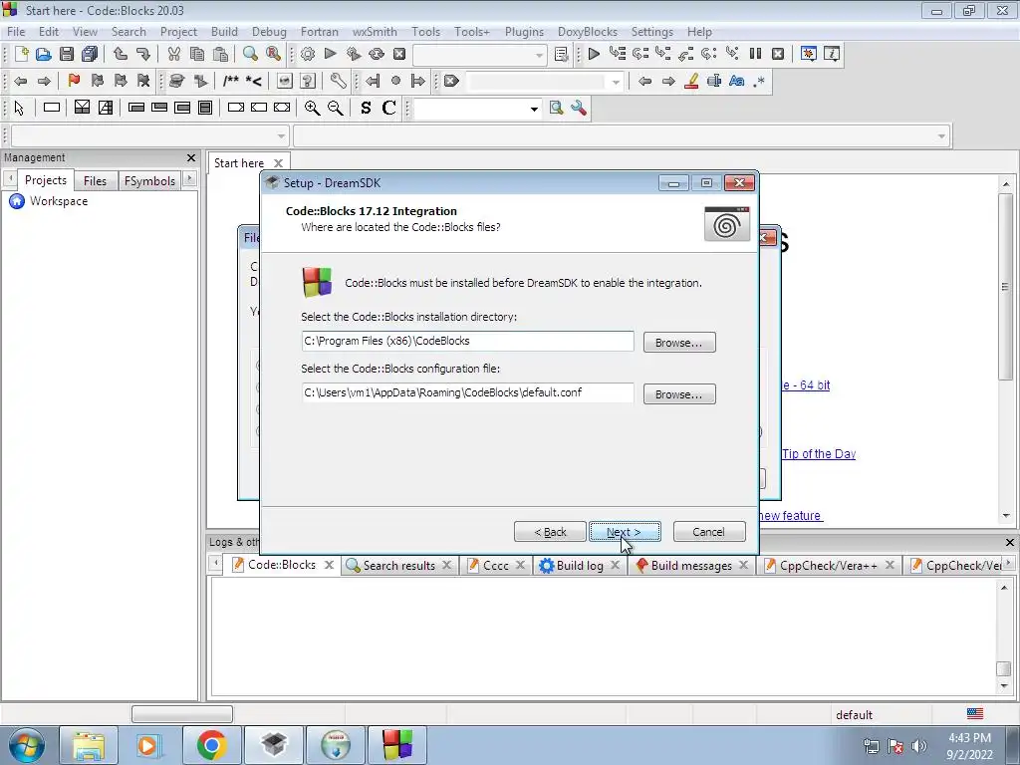
Task: Toggle highlight with the red pen icon
Action: (x=691, y=82)
